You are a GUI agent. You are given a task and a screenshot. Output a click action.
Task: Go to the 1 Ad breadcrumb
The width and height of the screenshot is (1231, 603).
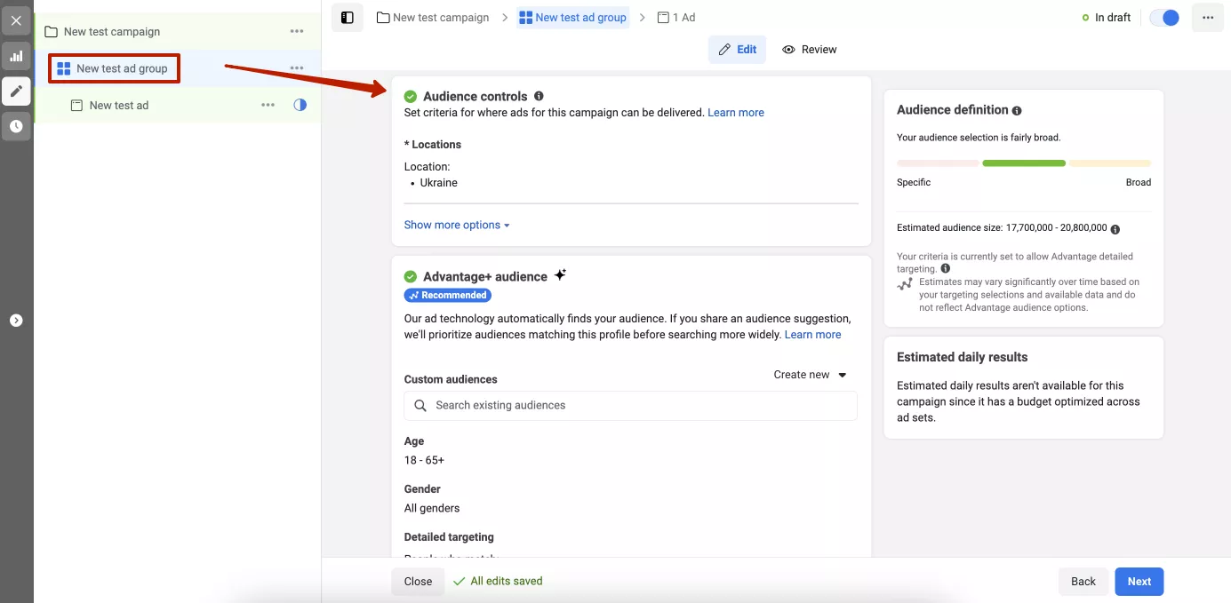[x=676, y=17]
